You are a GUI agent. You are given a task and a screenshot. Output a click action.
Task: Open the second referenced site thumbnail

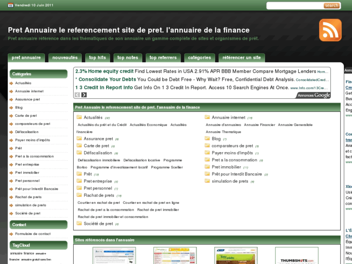(x=175, y=256)
